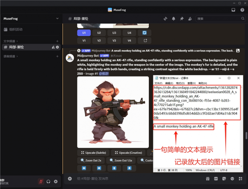Click the U2 upscale button
Viewport: 248px width, 189px height.
point(99,33)
